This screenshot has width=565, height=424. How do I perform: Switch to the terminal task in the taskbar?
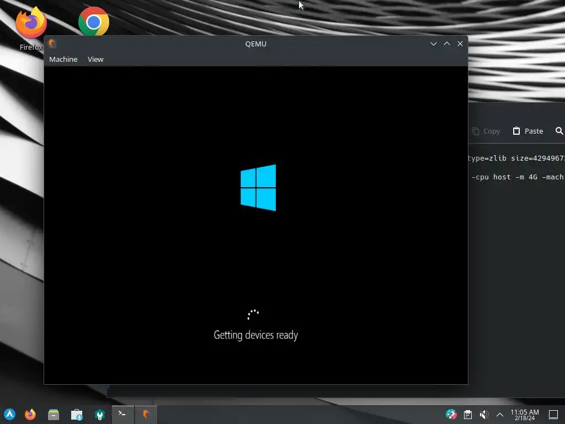(122, 414)
